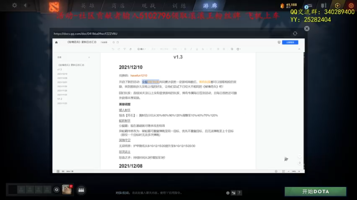Zoom out with minus in doc status bar

[288, 172]
